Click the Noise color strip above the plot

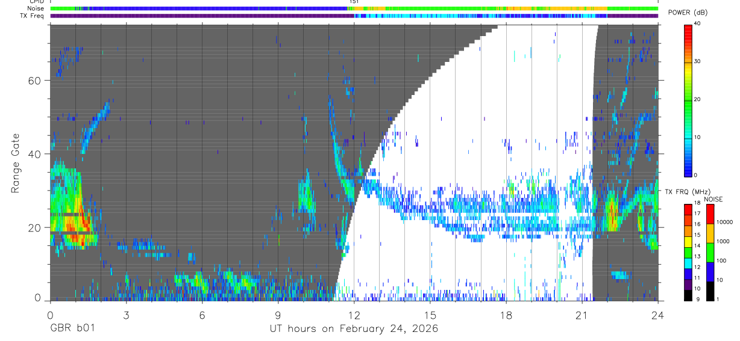point(354,8)
